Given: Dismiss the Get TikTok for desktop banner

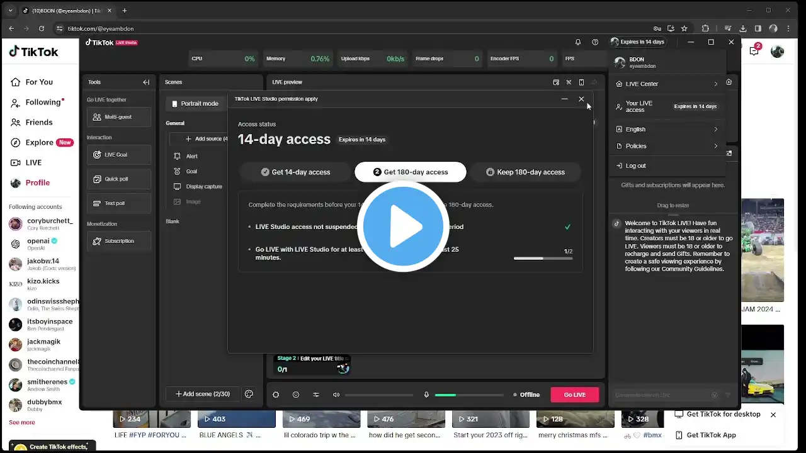Looking at the screenshot, I should point(773,415).
